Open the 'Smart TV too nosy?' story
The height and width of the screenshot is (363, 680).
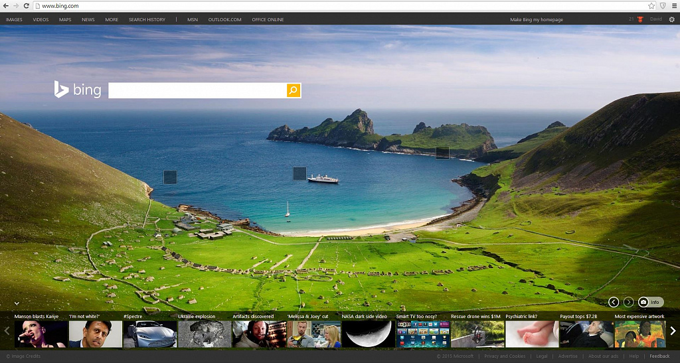click(423, 334)
